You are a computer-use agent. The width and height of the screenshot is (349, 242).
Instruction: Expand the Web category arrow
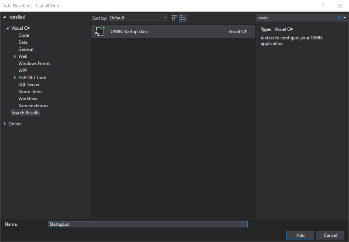(15, 56)
